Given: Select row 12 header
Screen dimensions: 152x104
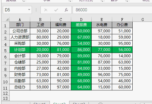Looking at the screenshot, I should pos(5,93).
